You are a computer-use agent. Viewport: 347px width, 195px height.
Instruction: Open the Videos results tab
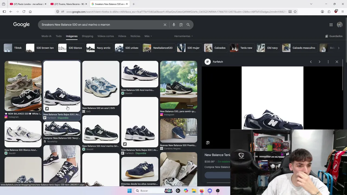point(122,36)
